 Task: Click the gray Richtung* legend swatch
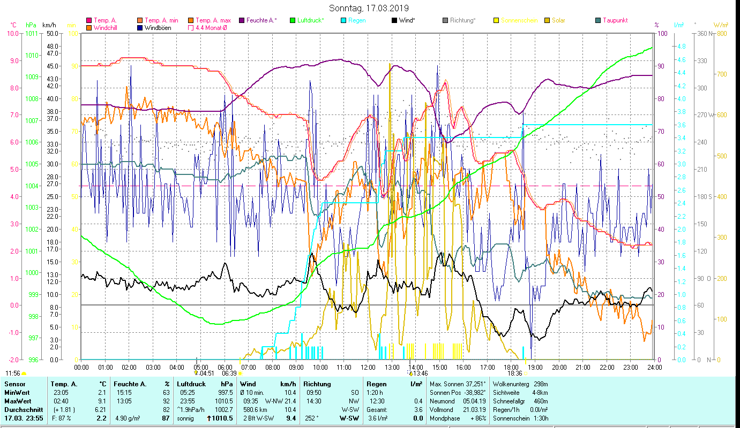[445, 21]
